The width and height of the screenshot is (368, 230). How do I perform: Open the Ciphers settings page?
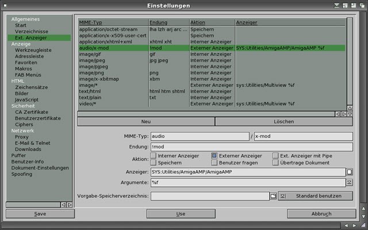pos(24,124)
